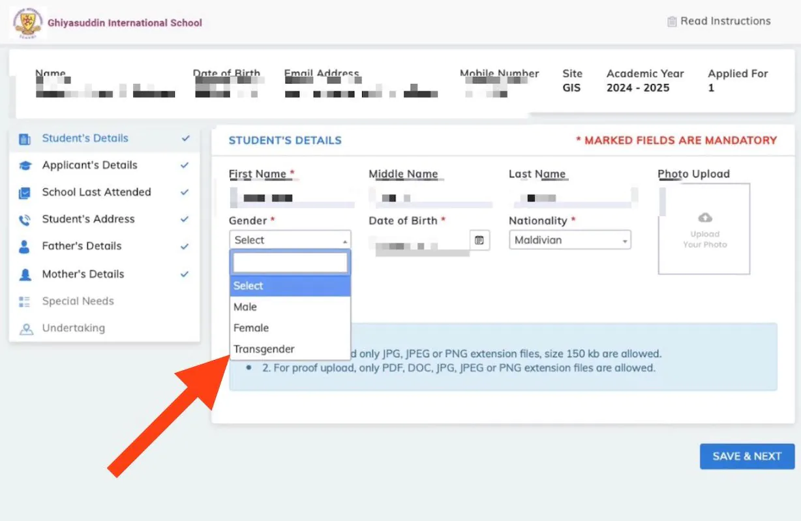
Task: Click the SAVE & NEXT button
Action: pos(747,456)
